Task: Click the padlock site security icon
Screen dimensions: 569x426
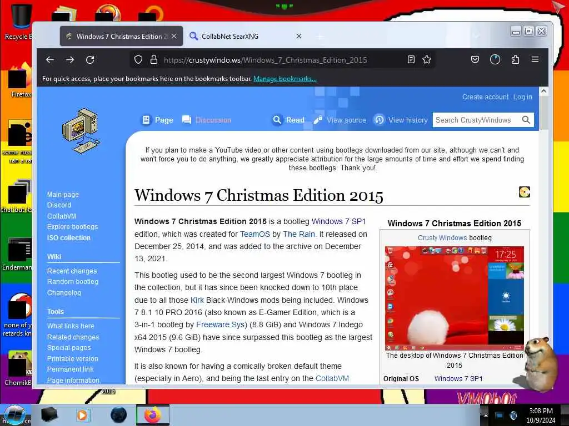Action: [x=154, y=60]
